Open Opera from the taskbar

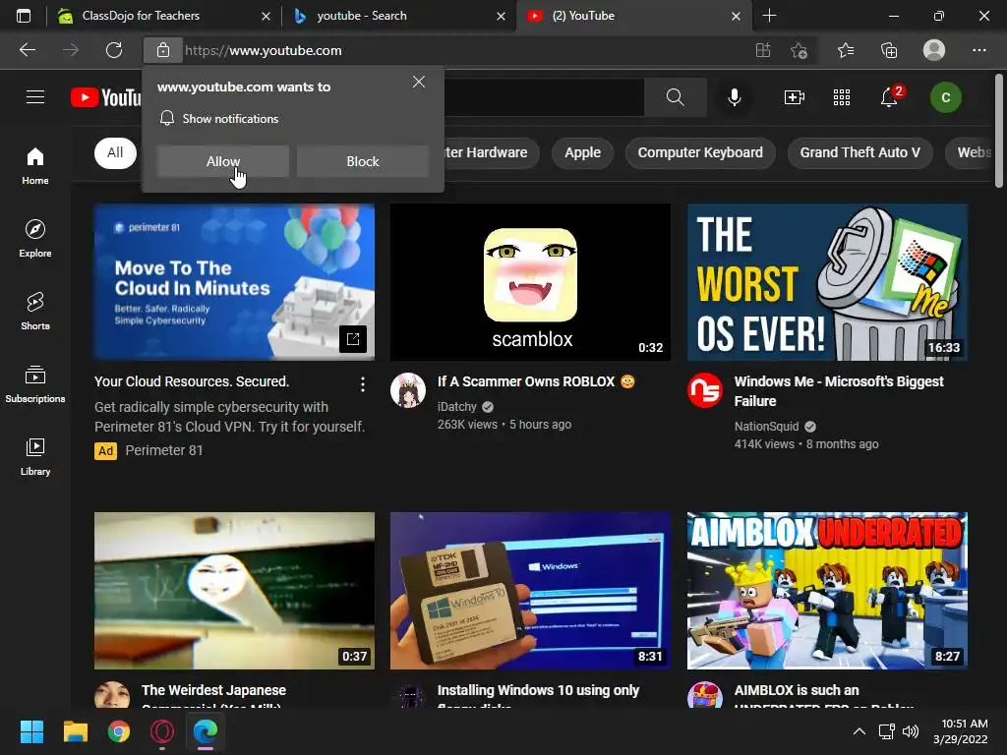click(162, 731)
